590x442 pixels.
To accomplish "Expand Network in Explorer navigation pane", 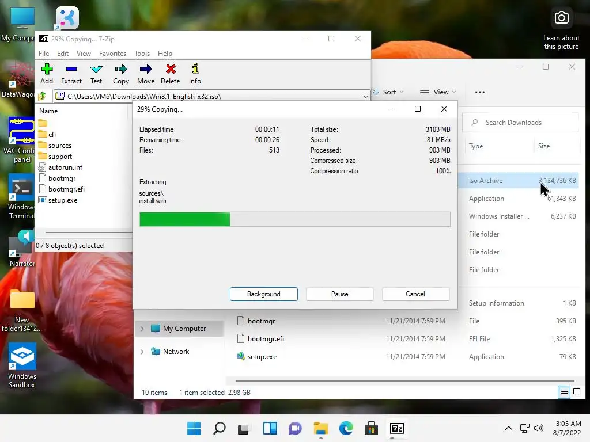I will pyautogui.click(x=142, y=352).
